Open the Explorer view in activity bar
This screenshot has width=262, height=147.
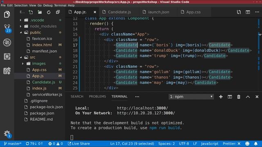[7, 15]
